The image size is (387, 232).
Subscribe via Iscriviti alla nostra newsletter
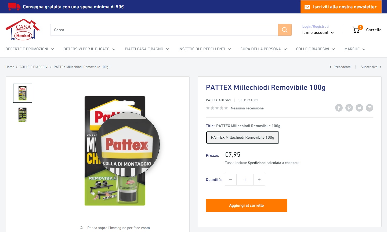click(x=341, y=7)
